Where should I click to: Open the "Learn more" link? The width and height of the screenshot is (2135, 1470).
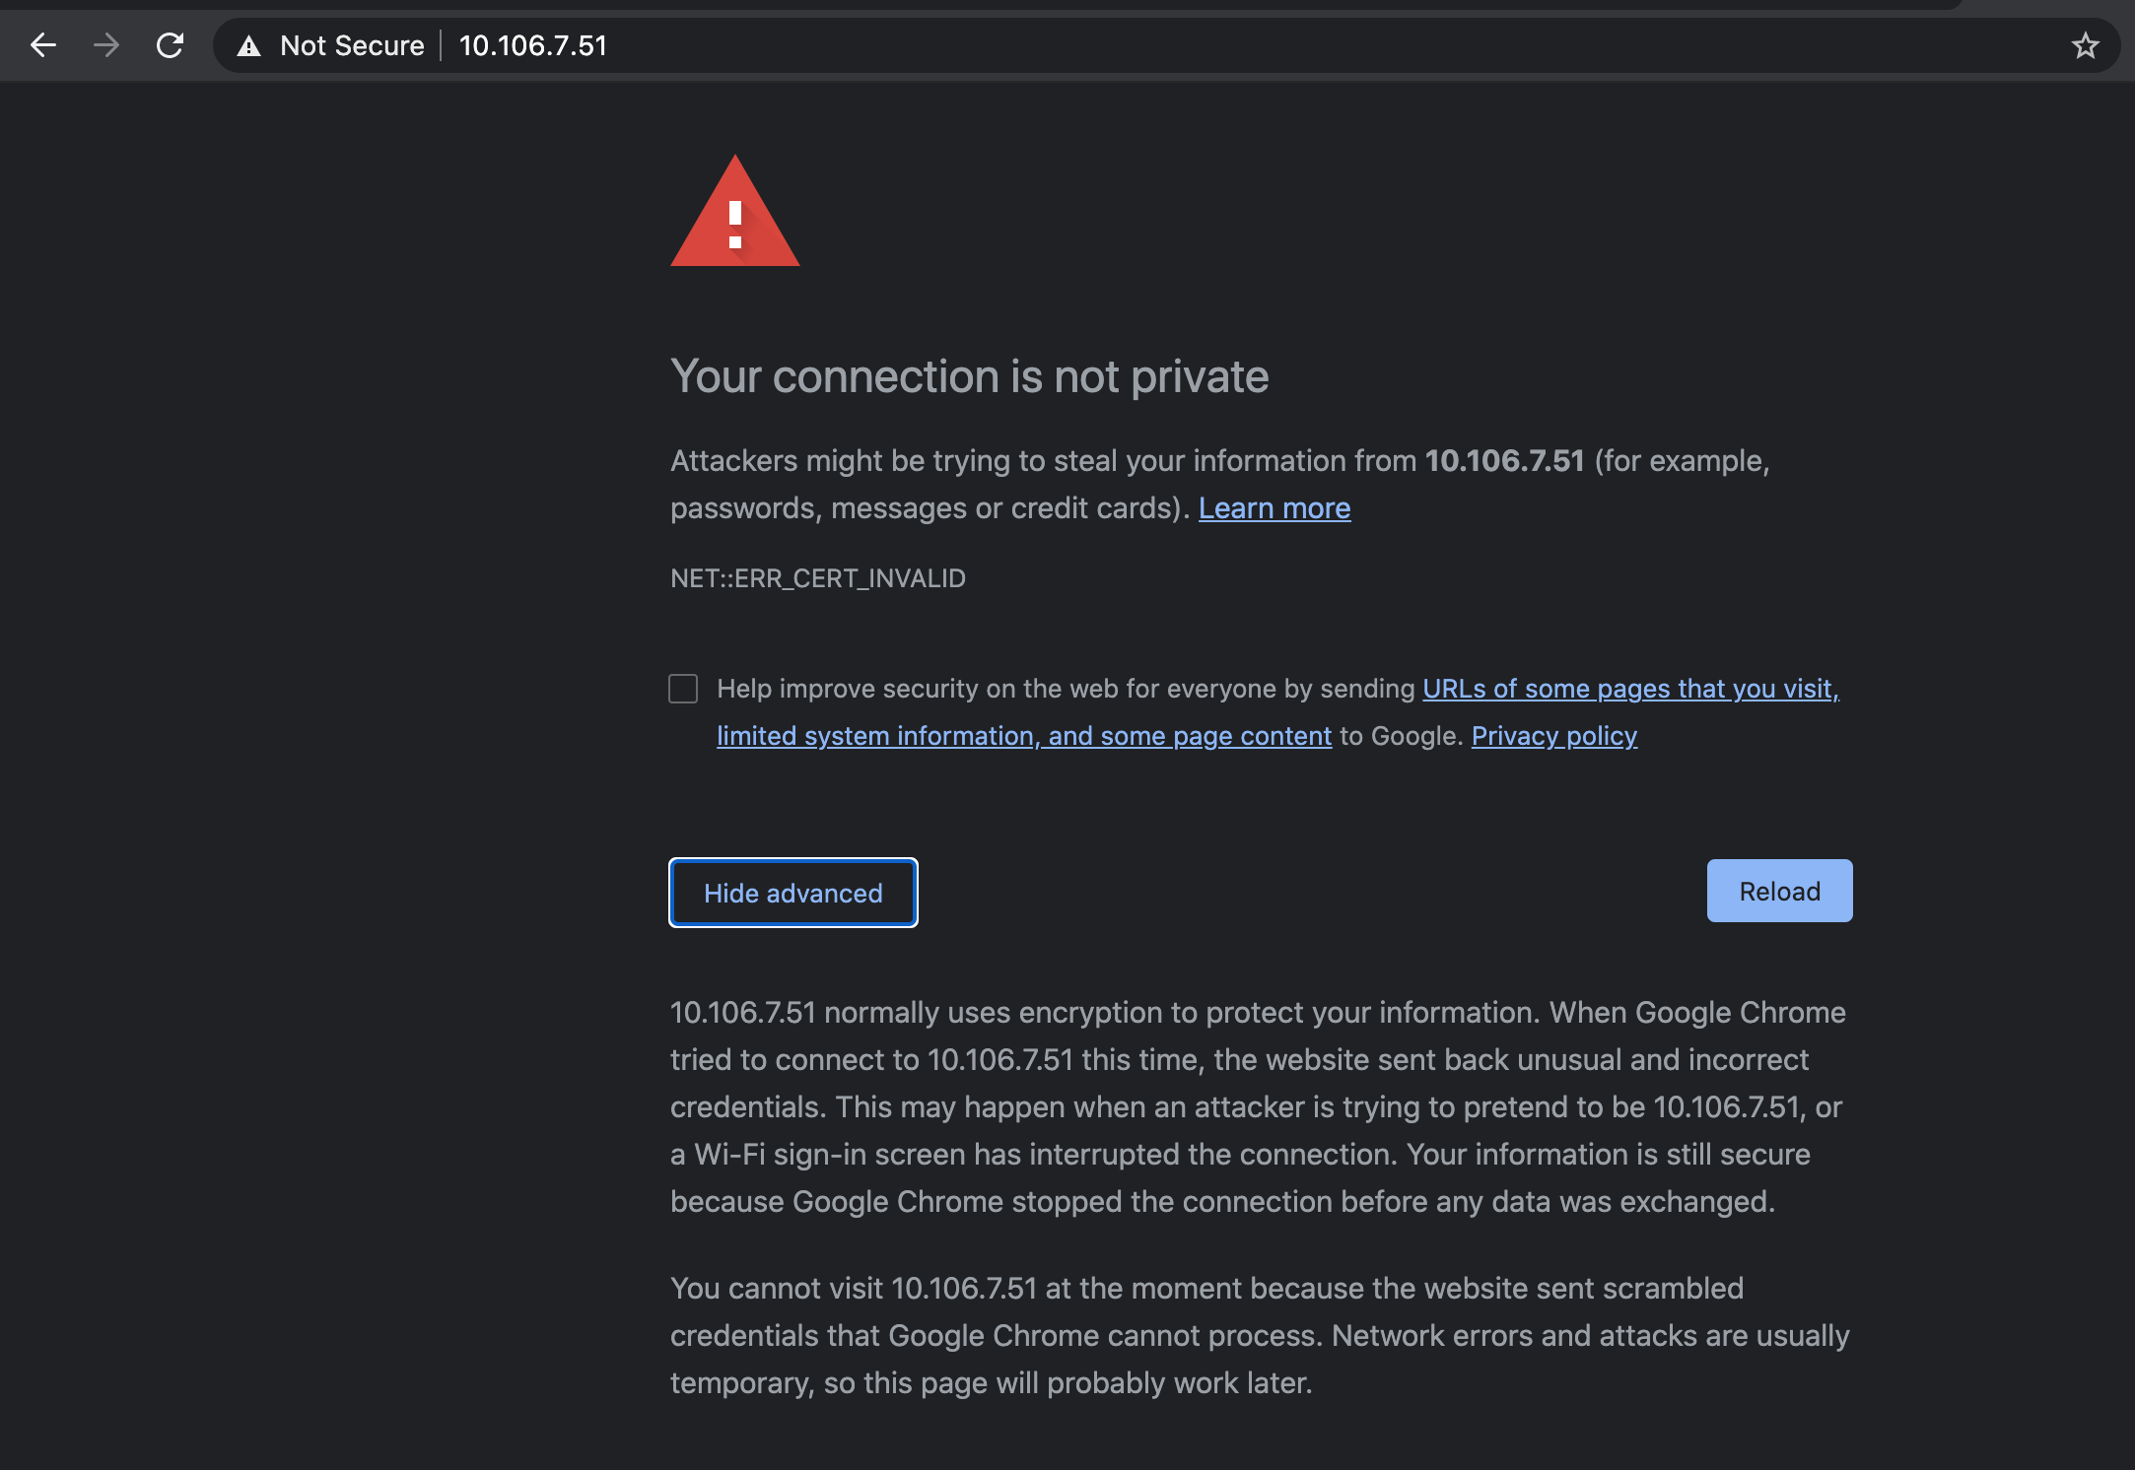point(1274,508)
